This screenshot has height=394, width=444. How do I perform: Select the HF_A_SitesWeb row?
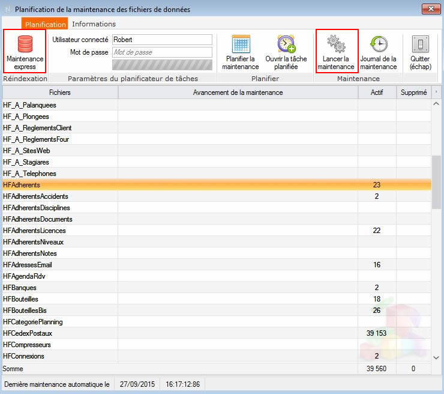(x=217, y=151)
